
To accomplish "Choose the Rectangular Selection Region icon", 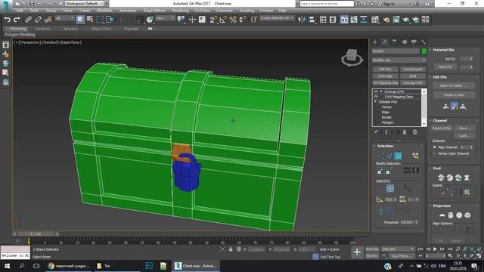I will coord(100,20).
